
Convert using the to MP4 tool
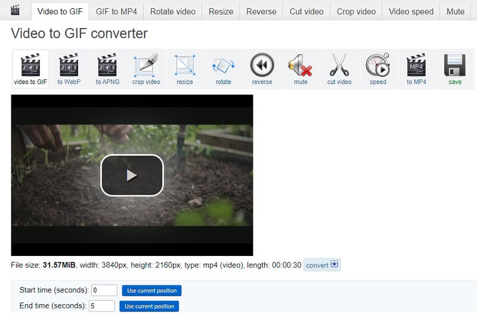coord(416,69)
